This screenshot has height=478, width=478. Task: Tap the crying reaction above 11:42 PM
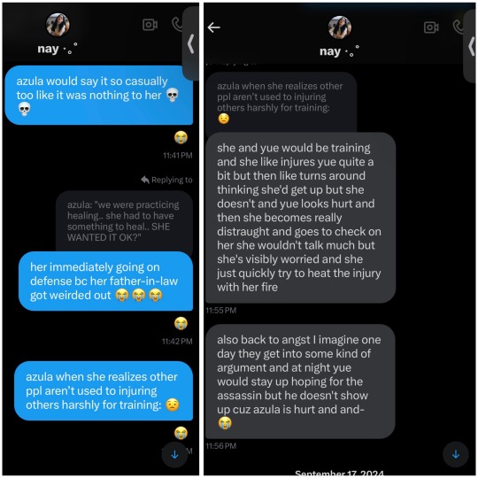click(181, 323)
